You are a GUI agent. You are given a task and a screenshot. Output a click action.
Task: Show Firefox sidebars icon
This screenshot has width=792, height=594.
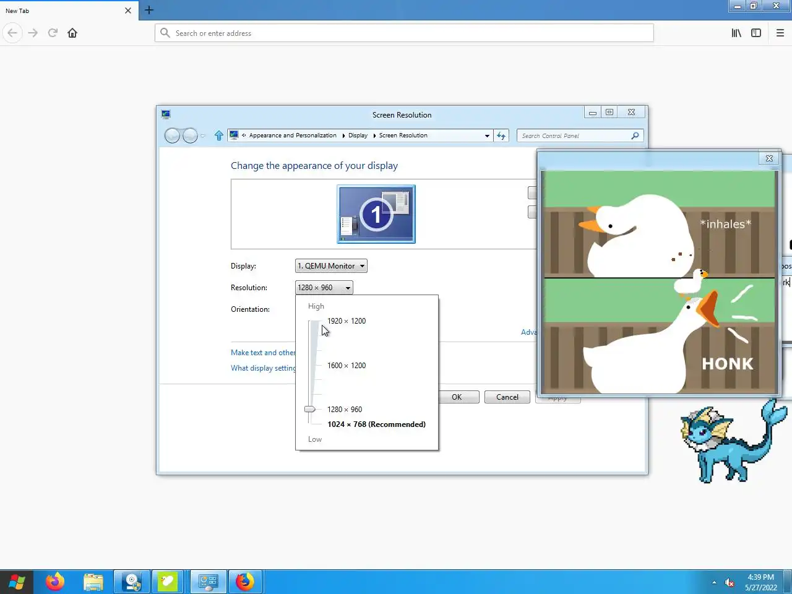[756, 33]
